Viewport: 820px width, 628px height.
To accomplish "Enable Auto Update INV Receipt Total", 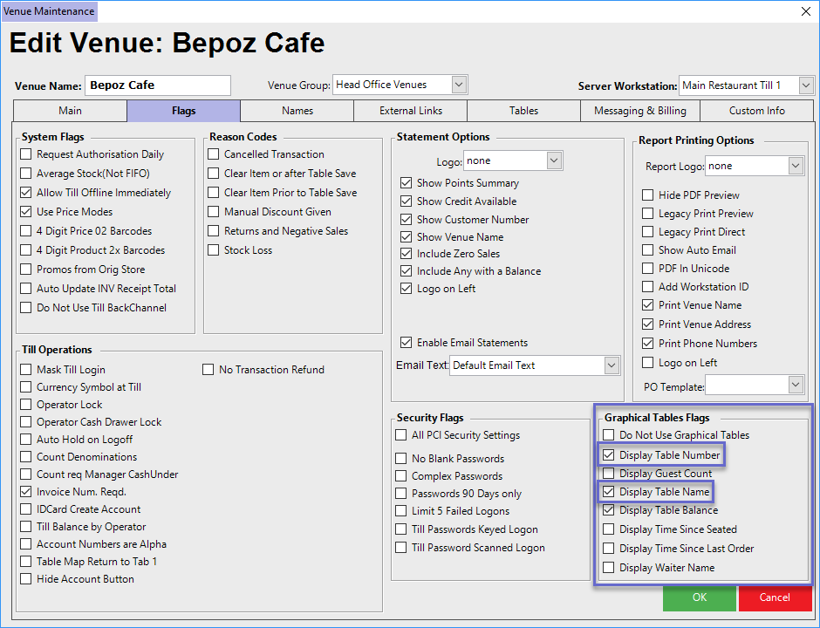I will (x=25, y=289).
